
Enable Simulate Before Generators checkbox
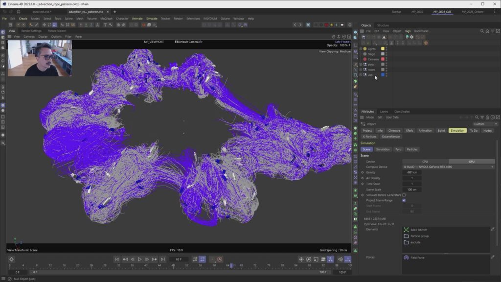click(404, 195)
